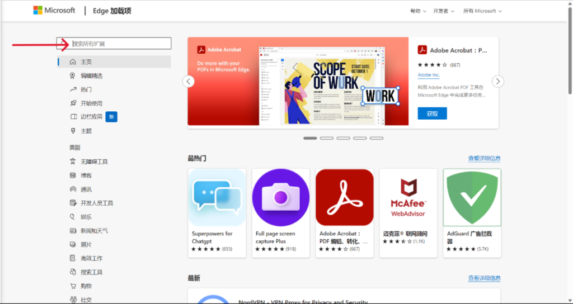This screenshot has height=304, width=573.
Task: Open the McAfee WebAdvisor extension icon
Action: pyautogui.click(x=408, y=197)
